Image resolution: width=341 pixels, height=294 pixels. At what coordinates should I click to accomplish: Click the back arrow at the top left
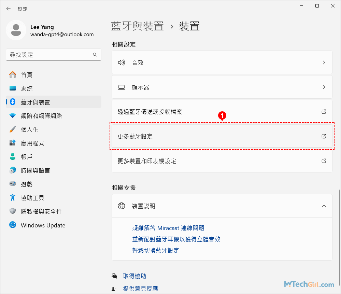8,9
